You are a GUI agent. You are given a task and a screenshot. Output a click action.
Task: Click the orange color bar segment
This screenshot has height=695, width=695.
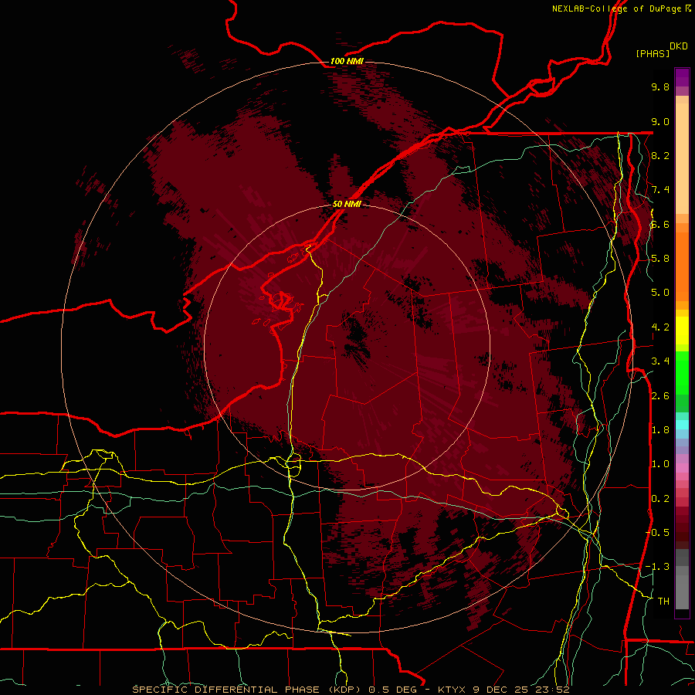(682, 266)
